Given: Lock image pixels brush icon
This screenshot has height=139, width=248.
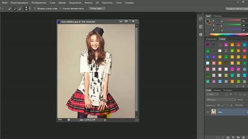Looking at the screenshot, I should click(223, 105).
